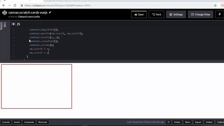Open the JS editor settings gear
Screen dimensions: 224x126
(x=13, y=24)
